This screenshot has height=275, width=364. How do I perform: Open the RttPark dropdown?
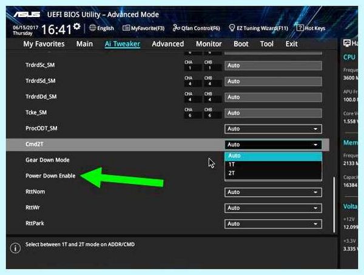(x=273, y=224)
